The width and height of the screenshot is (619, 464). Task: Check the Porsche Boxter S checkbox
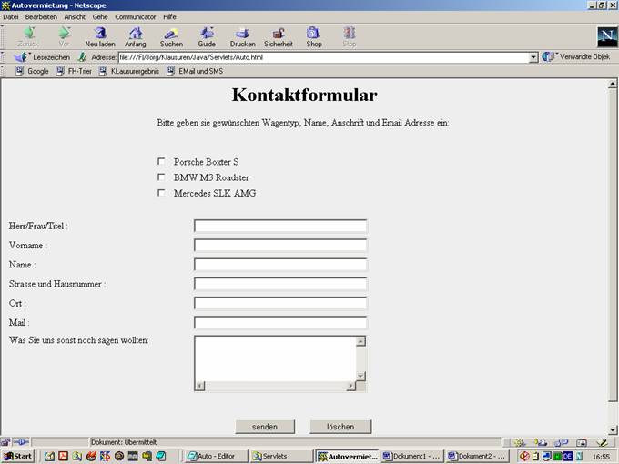[162, 162]
